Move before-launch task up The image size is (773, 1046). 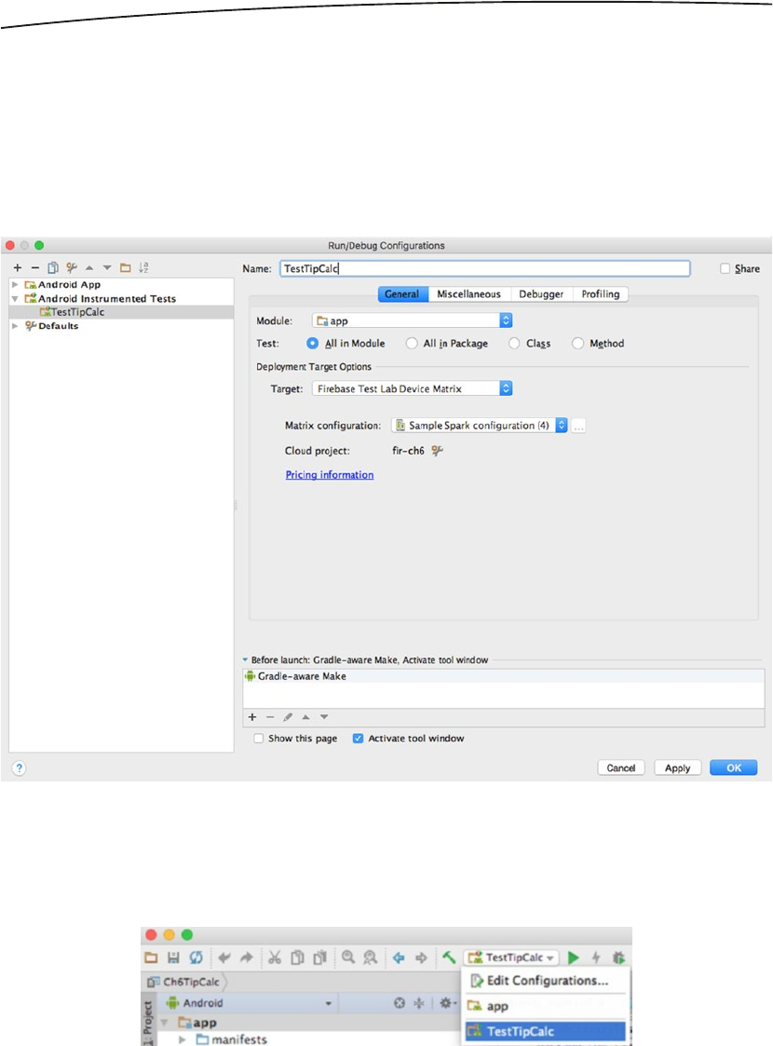(305, 717)
